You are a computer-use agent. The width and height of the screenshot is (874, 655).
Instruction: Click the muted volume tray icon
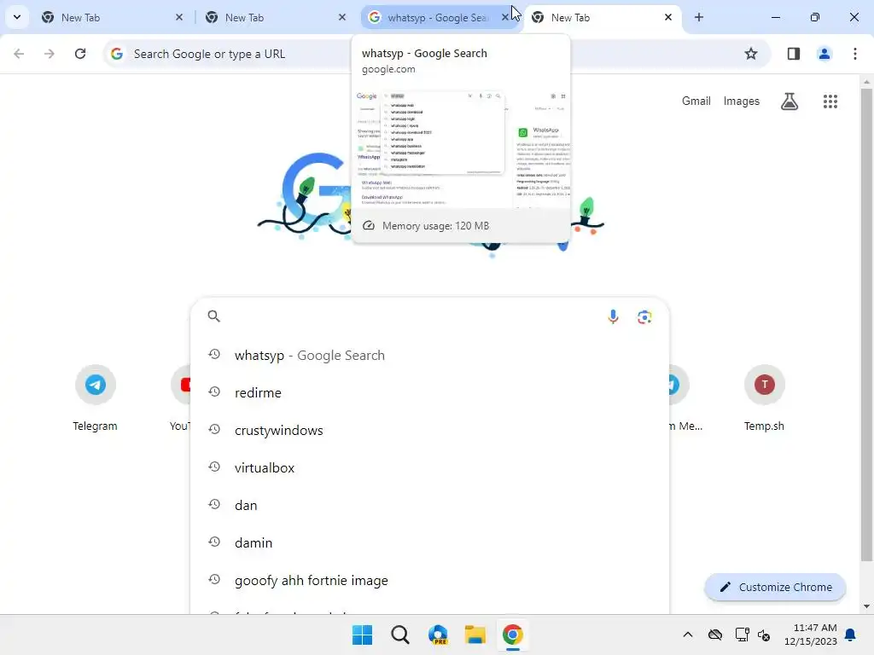coord(764,635)
